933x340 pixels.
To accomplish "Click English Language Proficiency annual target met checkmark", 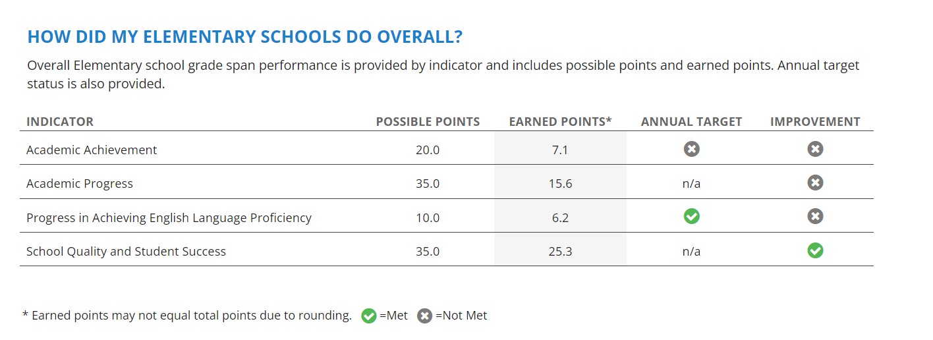I will click(x=691, y=217).
